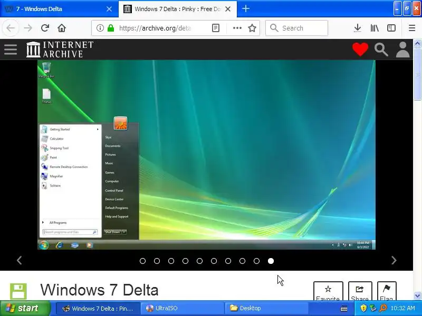This screenshot has height=316, width=422.
Task: Click the browser Search field
Action: coord(296,28)
